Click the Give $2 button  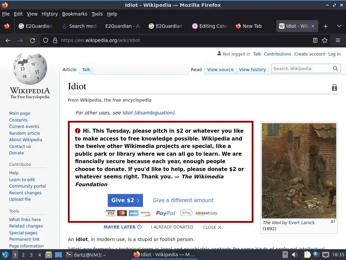pos(125,200)
